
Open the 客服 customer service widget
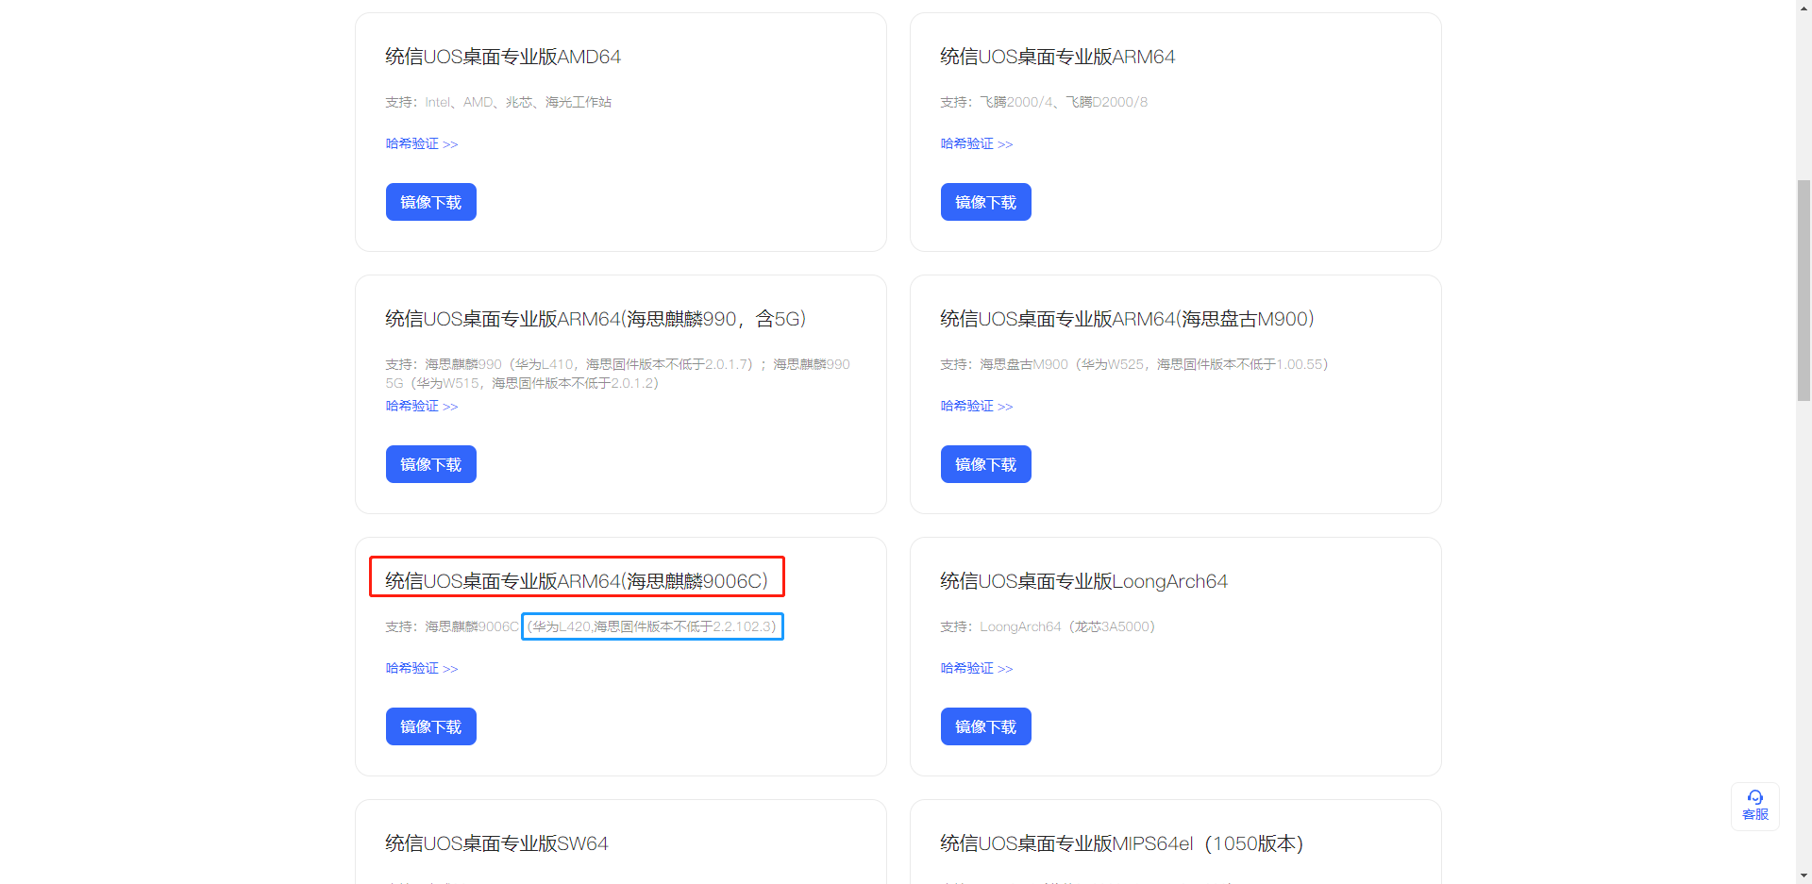(1755, 806)
